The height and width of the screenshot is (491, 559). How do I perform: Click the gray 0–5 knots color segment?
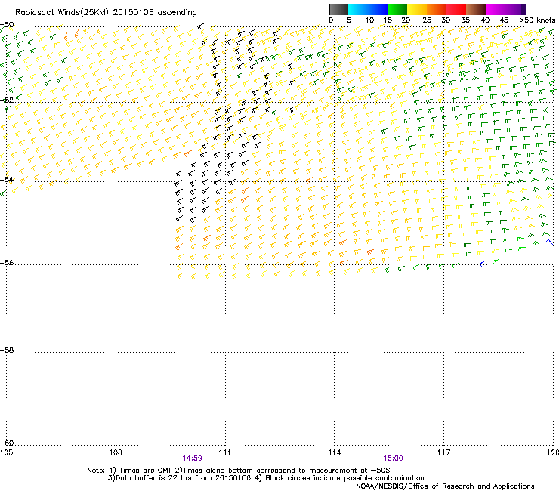click(x=338, y=9)
